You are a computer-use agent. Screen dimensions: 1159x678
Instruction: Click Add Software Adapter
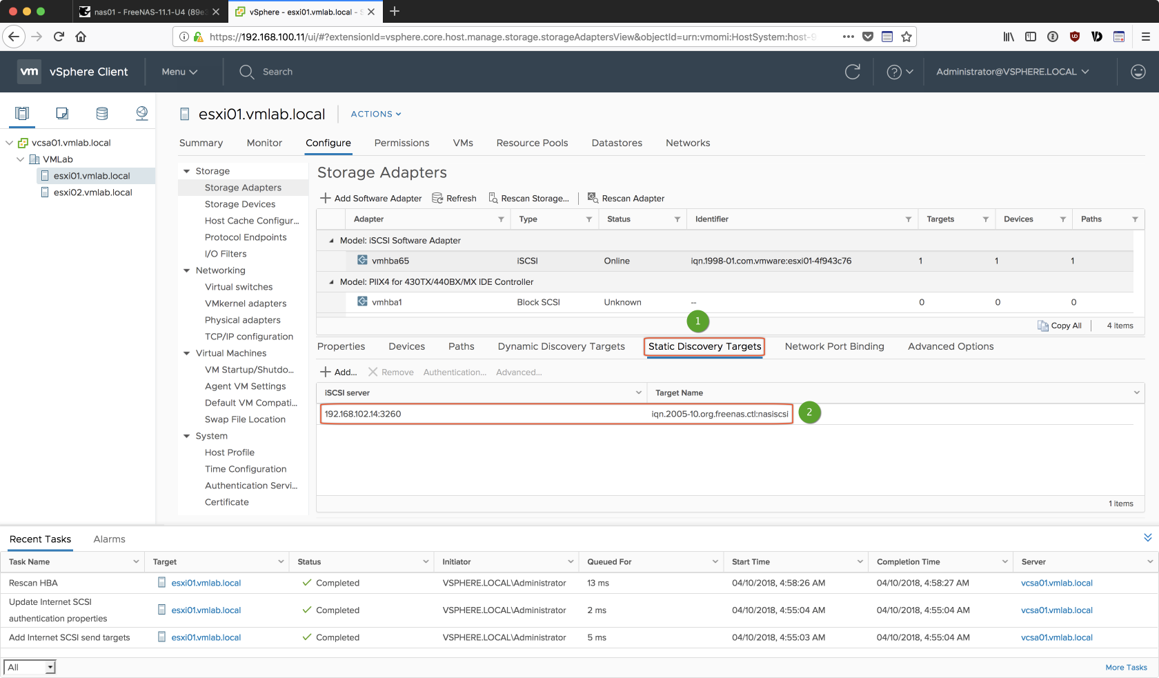371,198
